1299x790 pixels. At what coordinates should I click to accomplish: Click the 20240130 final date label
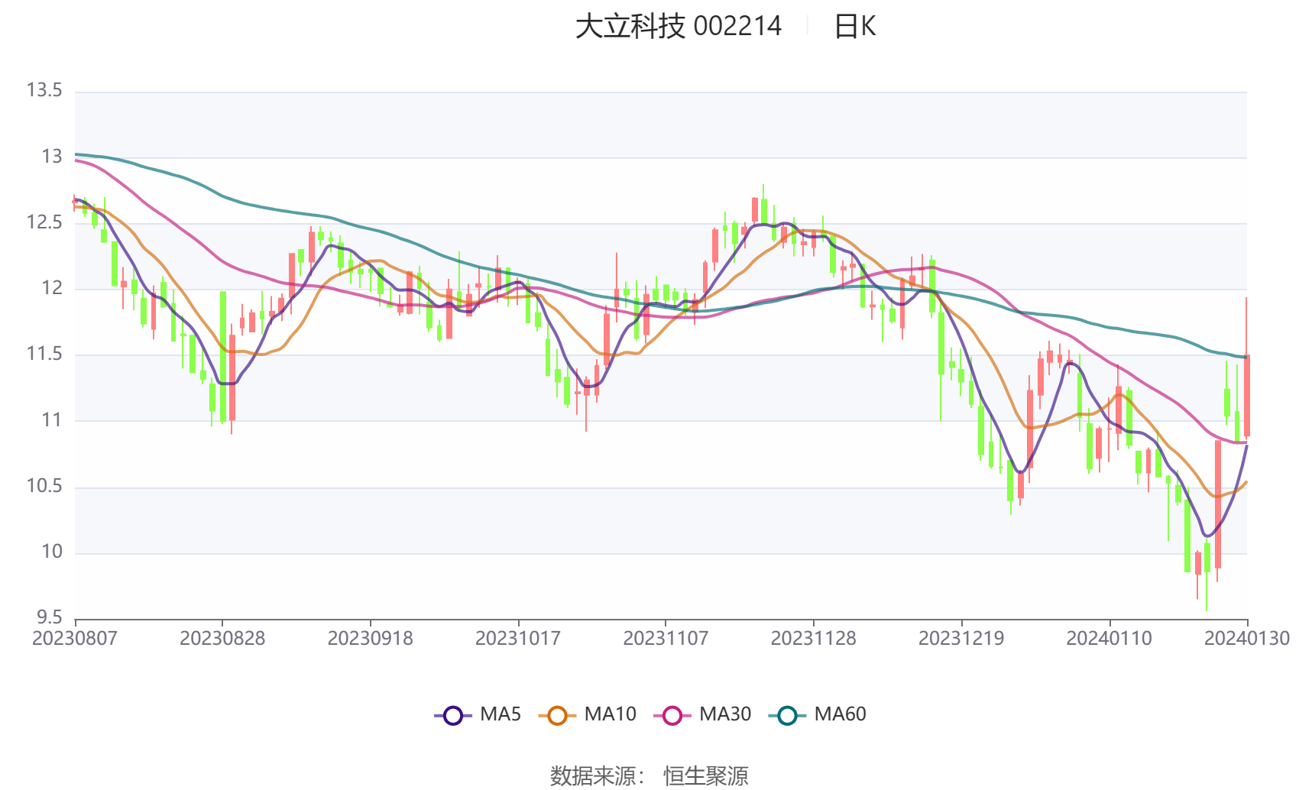(1246, 639)
